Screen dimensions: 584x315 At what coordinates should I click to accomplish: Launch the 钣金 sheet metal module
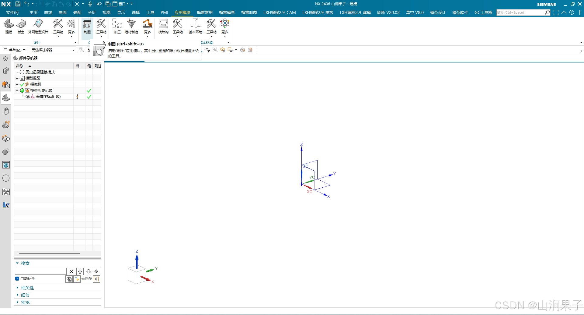click(x=21, y=26)
